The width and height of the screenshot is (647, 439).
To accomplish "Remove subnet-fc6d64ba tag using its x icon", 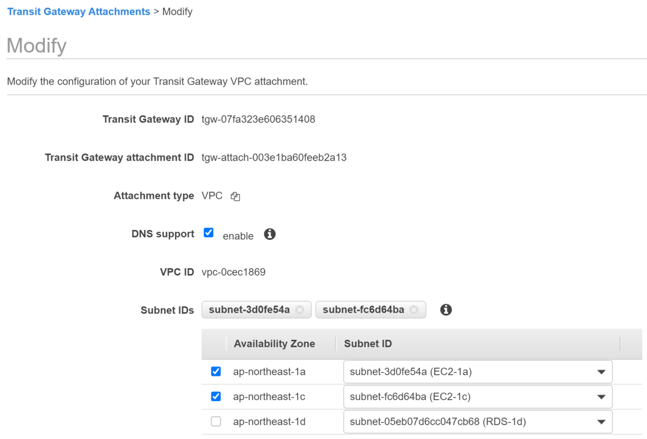I will pyautogui.click(x=414, y=310).
